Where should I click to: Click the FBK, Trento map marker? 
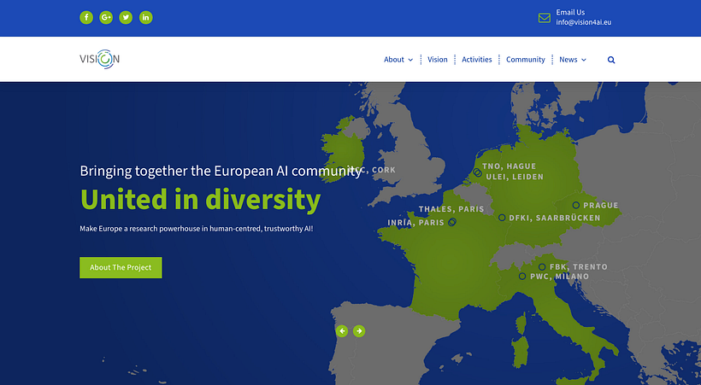(542, 266)
